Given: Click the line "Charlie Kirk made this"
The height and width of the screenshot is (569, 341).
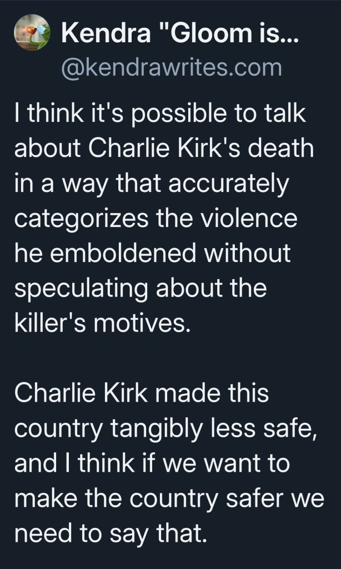Looking at the screenshot, I should pyautogui.click(x=142, y=393).
